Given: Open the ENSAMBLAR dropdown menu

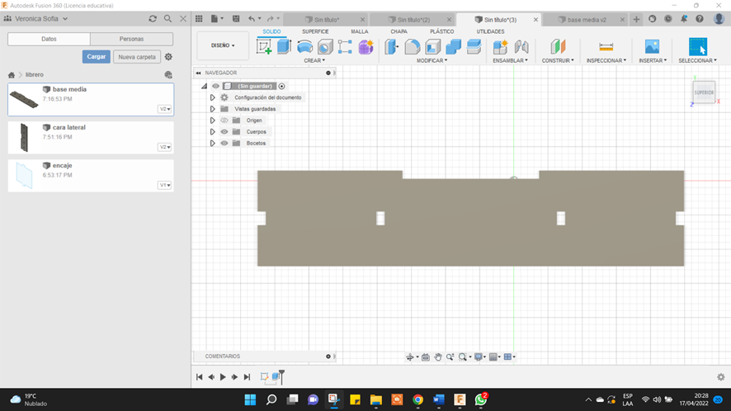Looking at the screenshot, I should tap(511, 60).
